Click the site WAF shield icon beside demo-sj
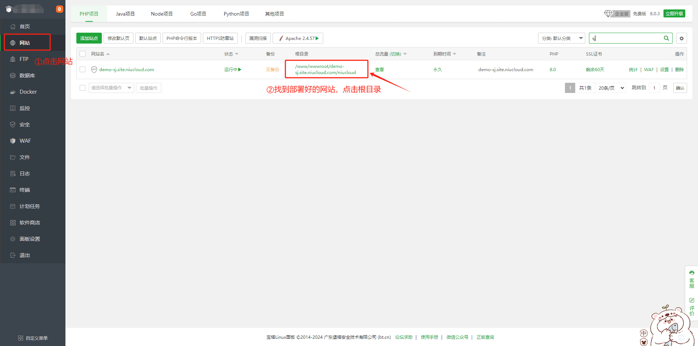Image resolution: width=698 pixels, height=346 pixels. pos(94,69)
